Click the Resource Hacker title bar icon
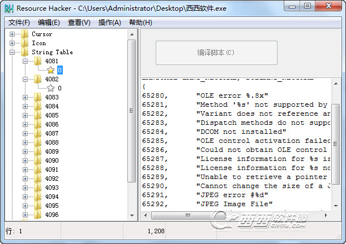This screenshot has width=346, height=244. click(x=9, y=8)
